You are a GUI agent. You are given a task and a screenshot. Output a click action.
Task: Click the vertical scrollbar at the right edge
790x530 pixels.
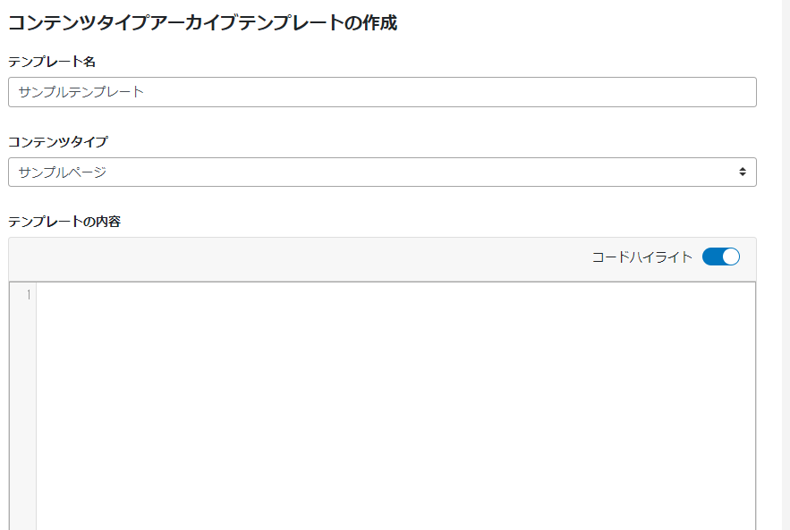[x=786, y=265]
